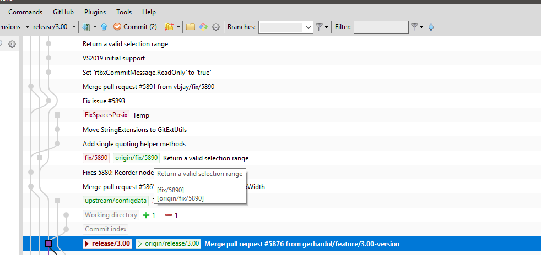Click the Commit (2) button
541x255 pixels.
coord(135,27)
